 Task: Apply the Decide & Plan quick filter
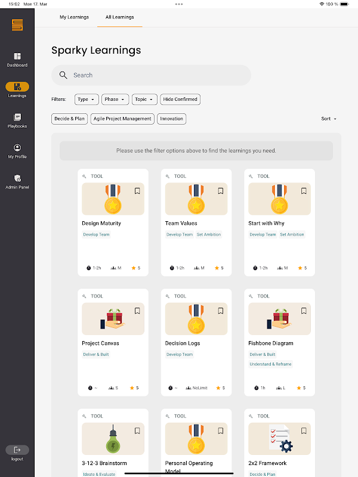pyautogui.click(x=69, y=119)
